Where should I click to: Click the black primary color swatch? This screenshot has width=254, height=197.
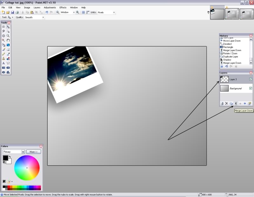tap(5, 158)
